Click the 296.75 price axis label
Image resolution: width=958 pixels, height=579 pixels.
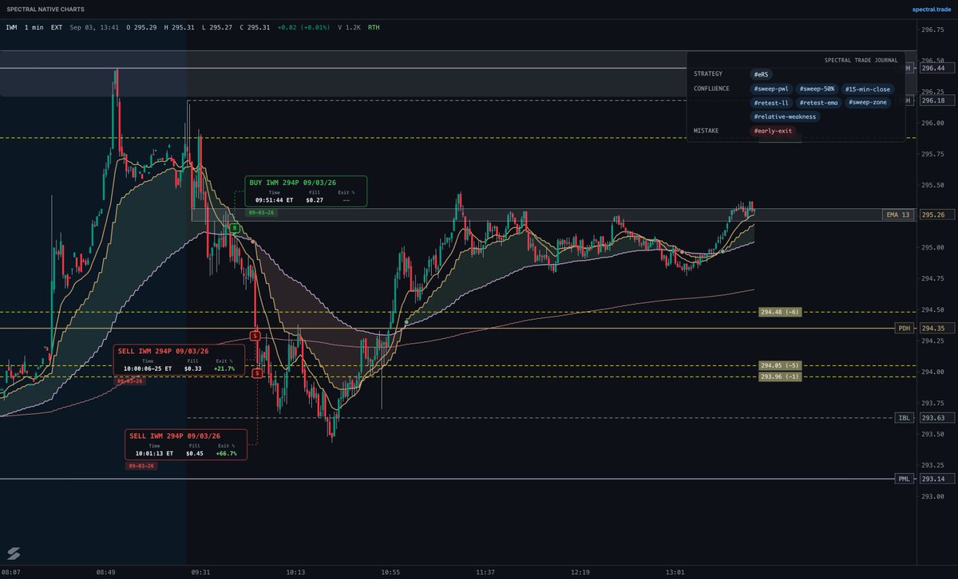932,30
